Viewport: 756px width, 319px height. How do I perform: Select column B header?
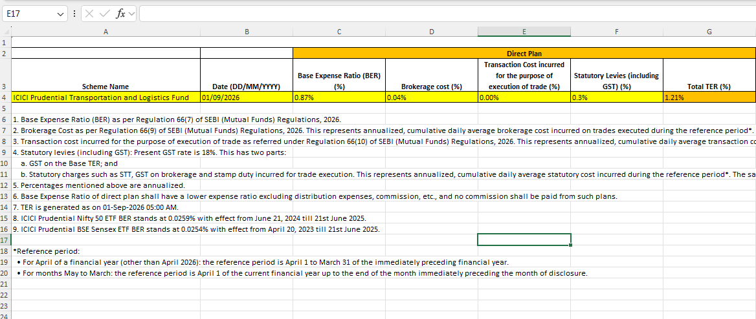point(247,32)
